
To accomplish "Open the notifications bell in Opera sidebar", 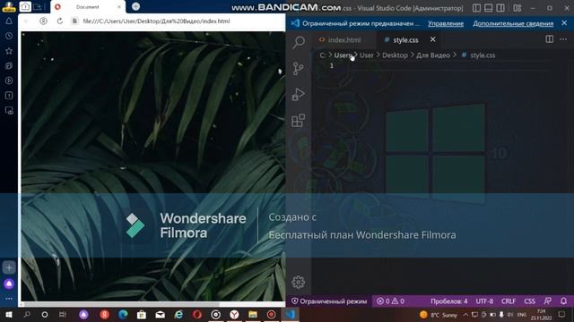I will point(9,21).
